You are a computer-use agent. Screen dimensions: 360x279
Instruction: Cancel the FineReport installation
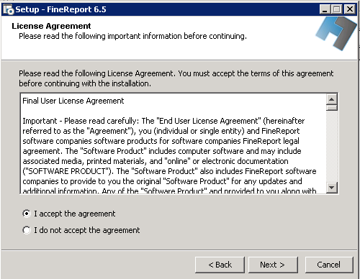click(x=329, y=265)
